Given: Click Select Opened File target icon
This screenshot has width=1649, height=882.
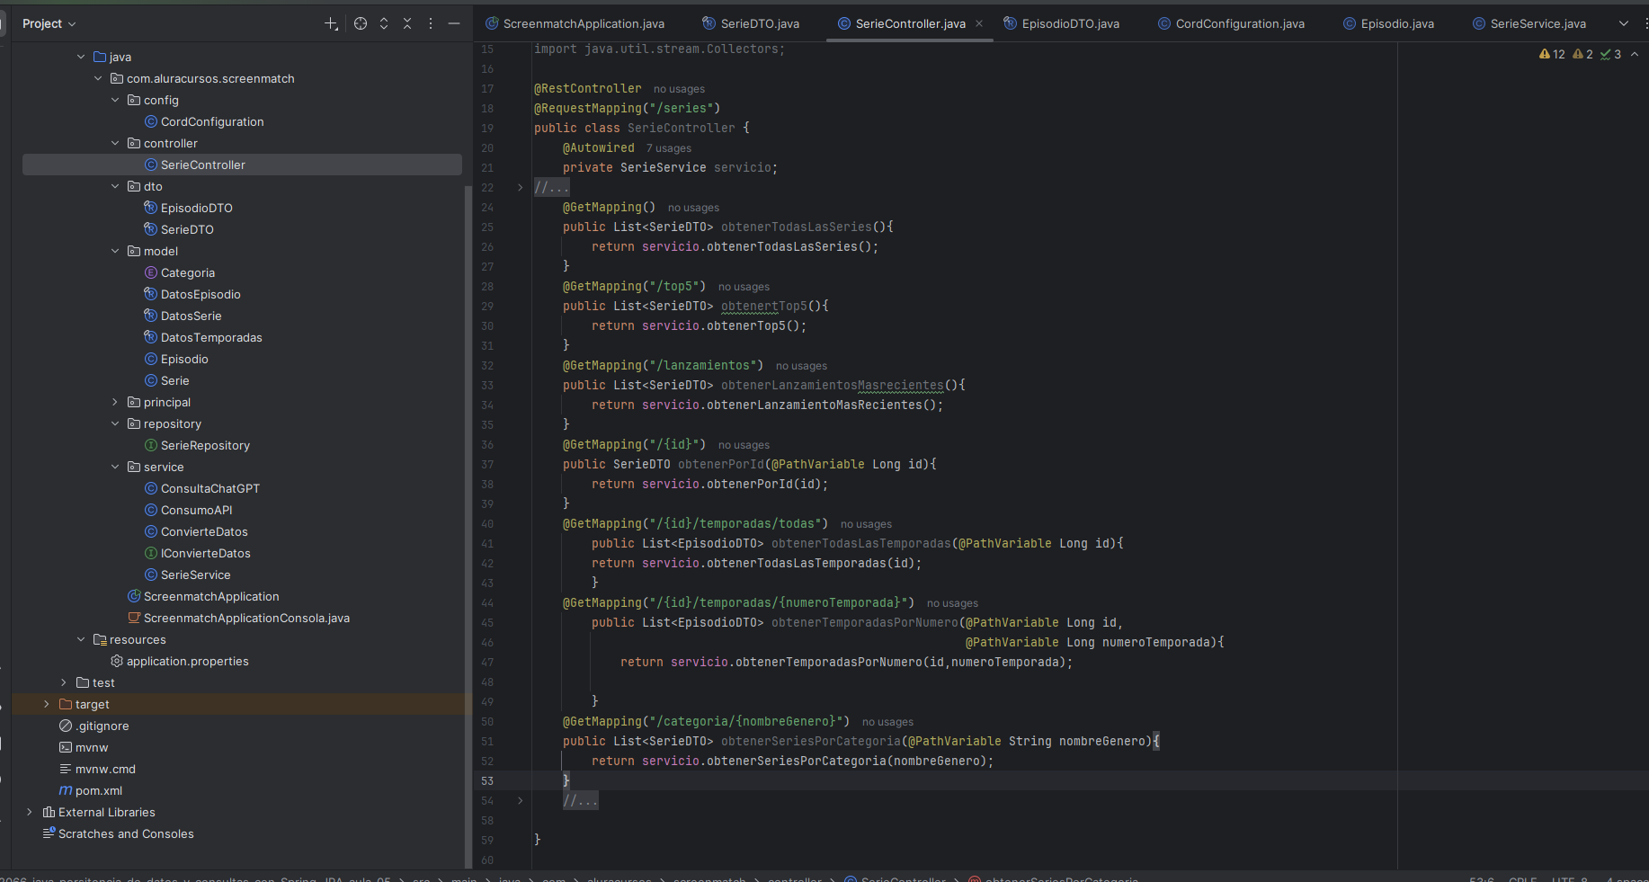Looking at the screenshot, I should [361, 23].
